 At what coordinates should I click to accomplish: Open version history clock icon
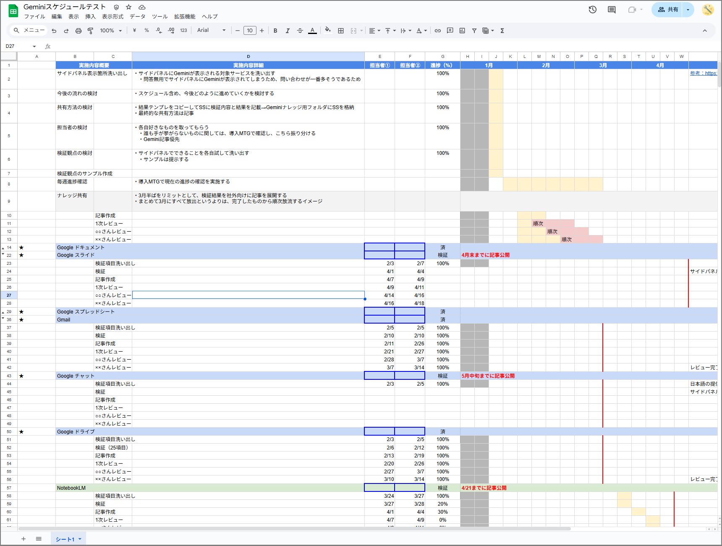[593, 10]
